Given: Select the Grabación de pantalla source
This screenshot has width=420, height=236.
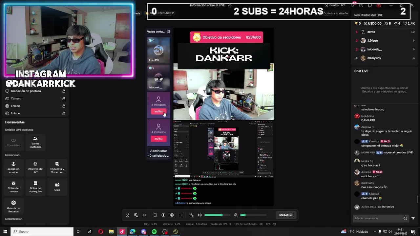Looking at the screenshot, I should click(35, 91).
